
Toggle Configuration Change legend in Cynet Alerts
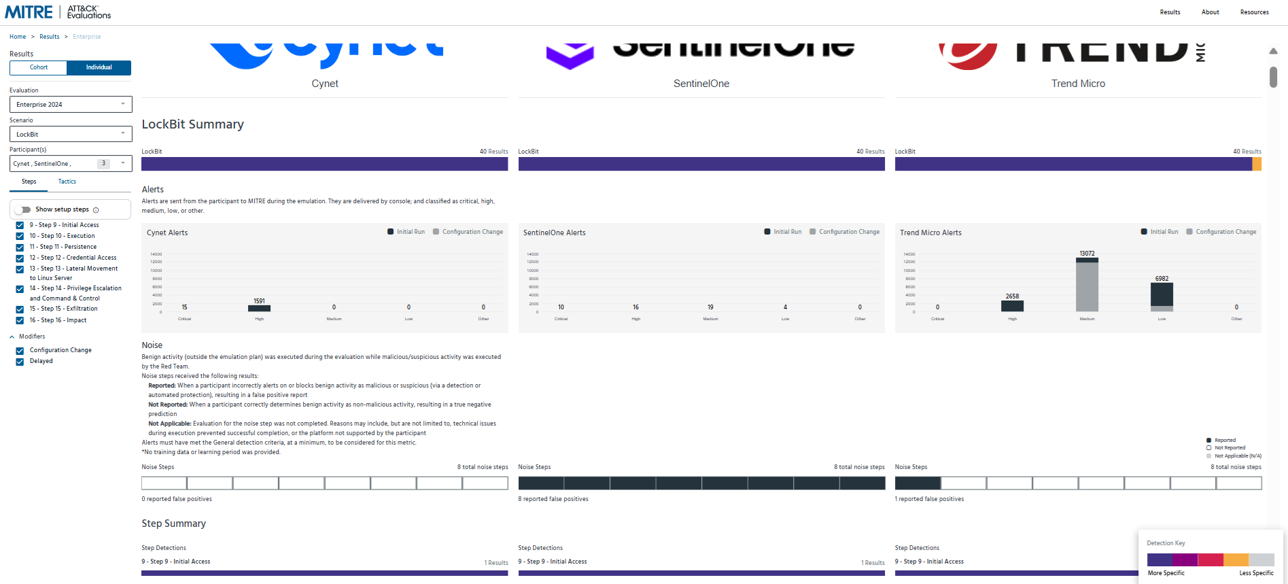tap(468, 232)
